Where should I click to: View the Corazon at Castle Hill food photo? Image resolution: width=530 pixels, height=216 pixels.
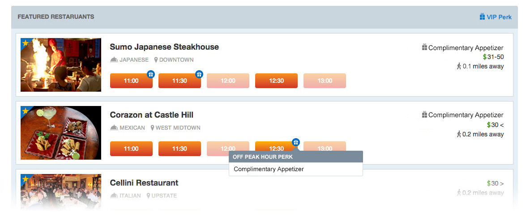[x=61, y=133]
